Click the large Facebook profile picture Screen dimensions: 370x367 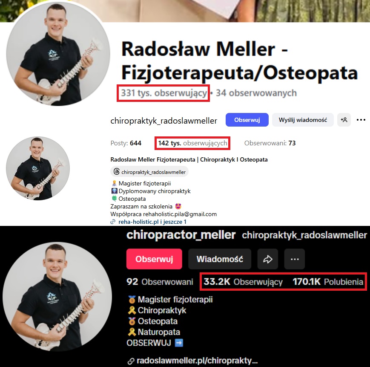pyautogui.click(x=58, y=54)
